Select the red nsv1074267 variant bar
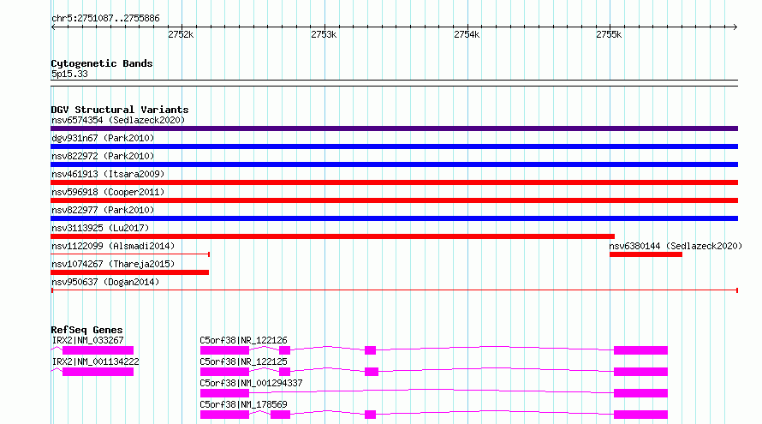The width and height of the screenshot is (762, 424). pos(130,272)
